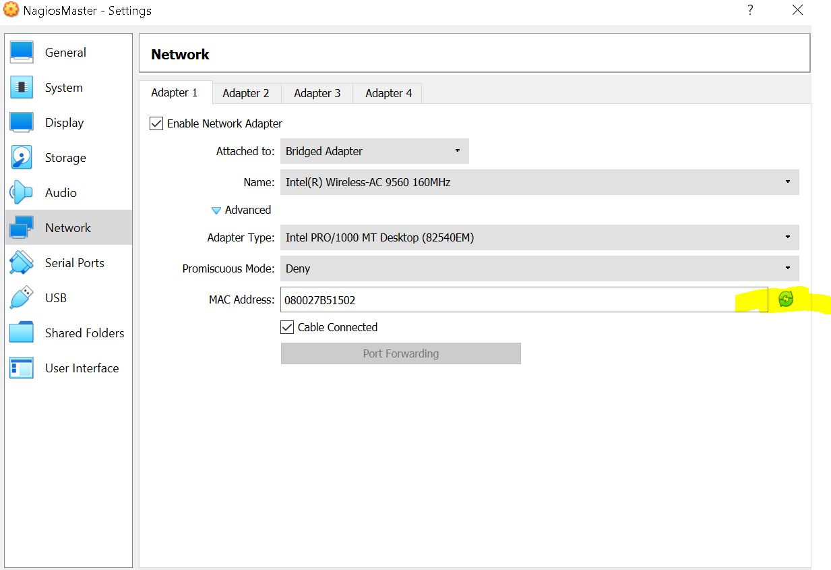Open the Shared Folders settings

84,333
